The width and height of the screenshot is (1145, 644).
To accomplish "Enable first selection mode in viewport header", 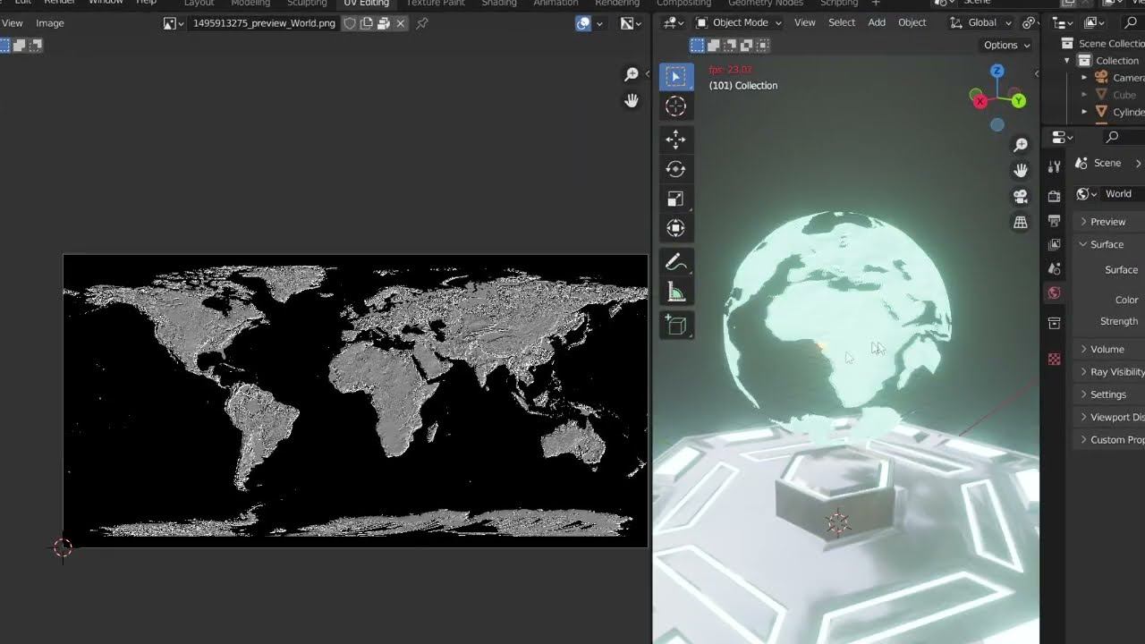I will [698, 45].
